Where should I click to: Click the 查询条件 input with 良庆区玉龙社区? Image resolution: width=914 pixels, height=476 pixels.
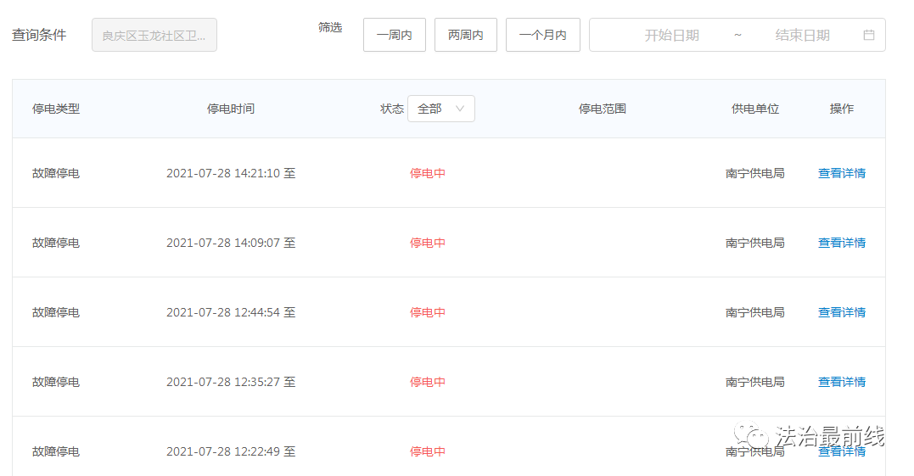click(154, 36)
